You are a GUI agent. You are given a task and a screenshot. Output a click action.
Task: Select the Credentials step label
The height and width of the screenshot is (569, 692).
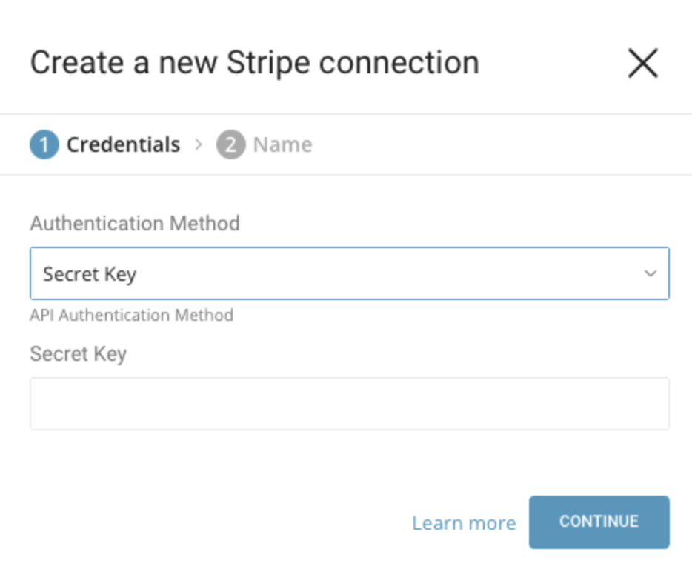pyautogui.click(x=123, y=144)
